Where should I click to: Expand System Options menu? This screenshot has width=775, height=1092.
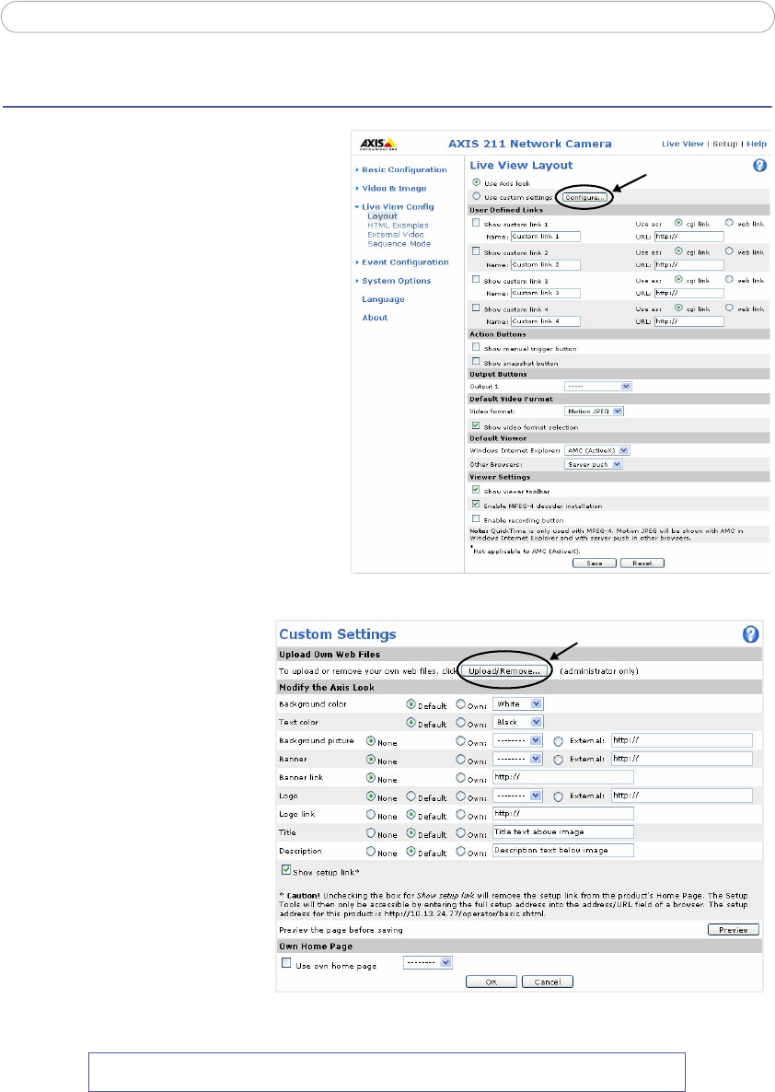(x=396, y=281)
